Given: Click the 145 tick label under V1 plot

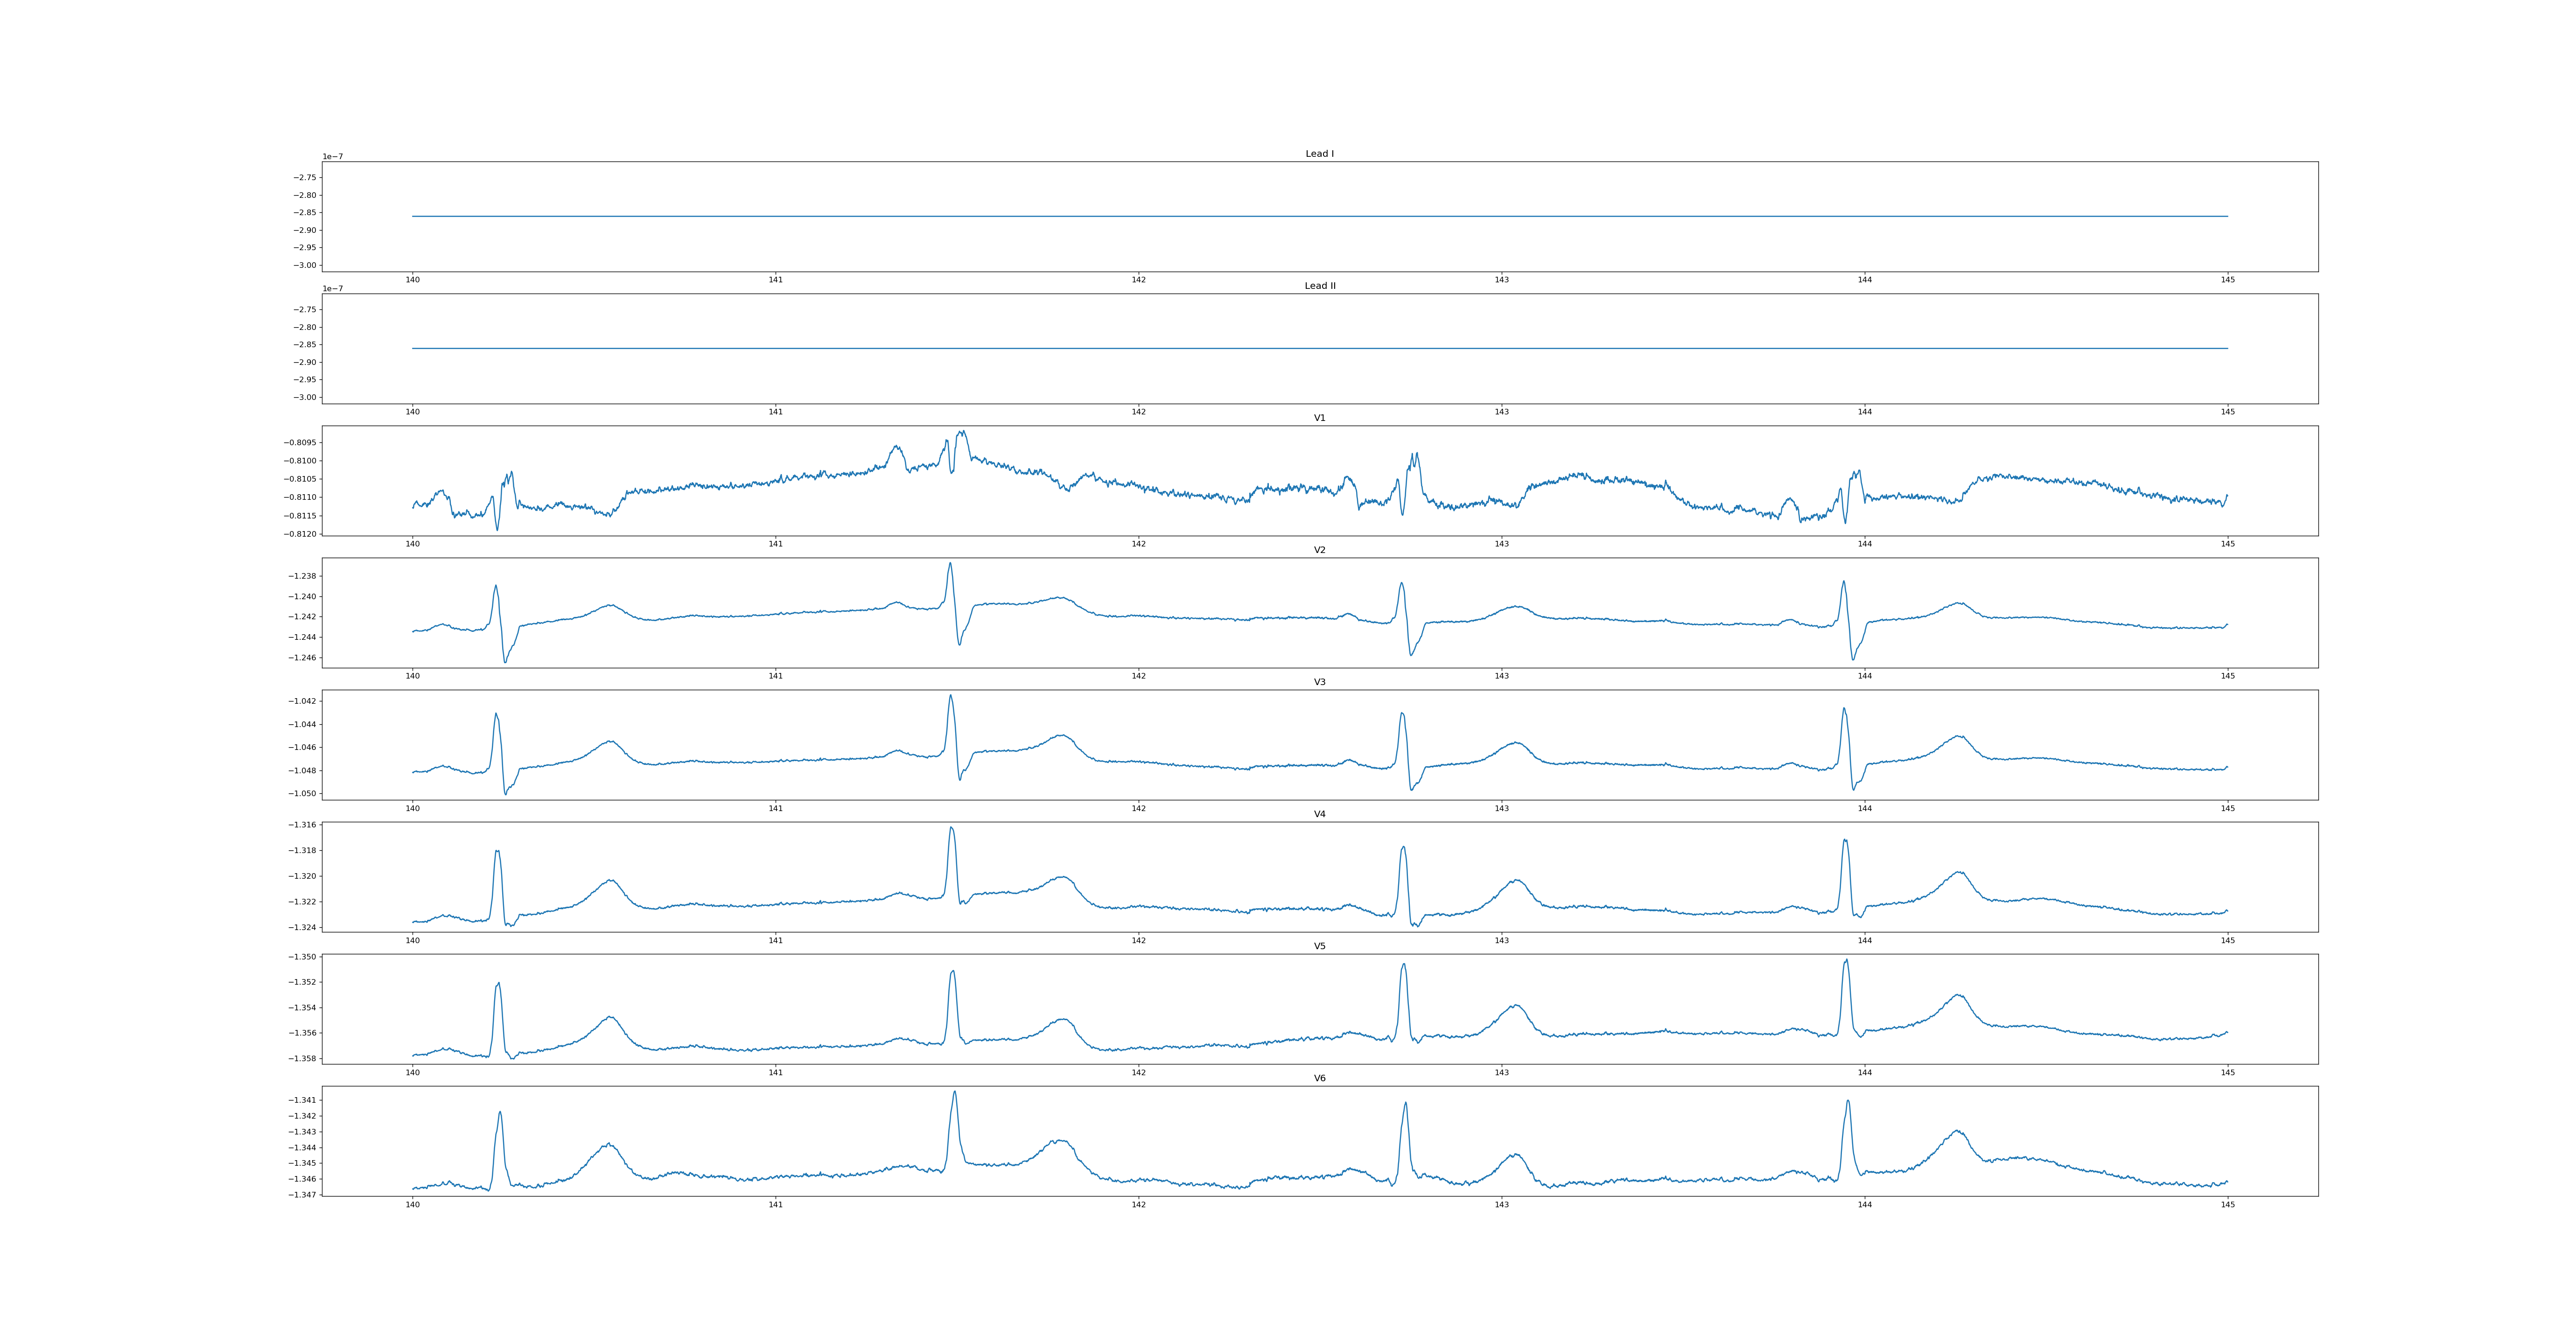Looking at the screenshot, I should [2227, 544].
